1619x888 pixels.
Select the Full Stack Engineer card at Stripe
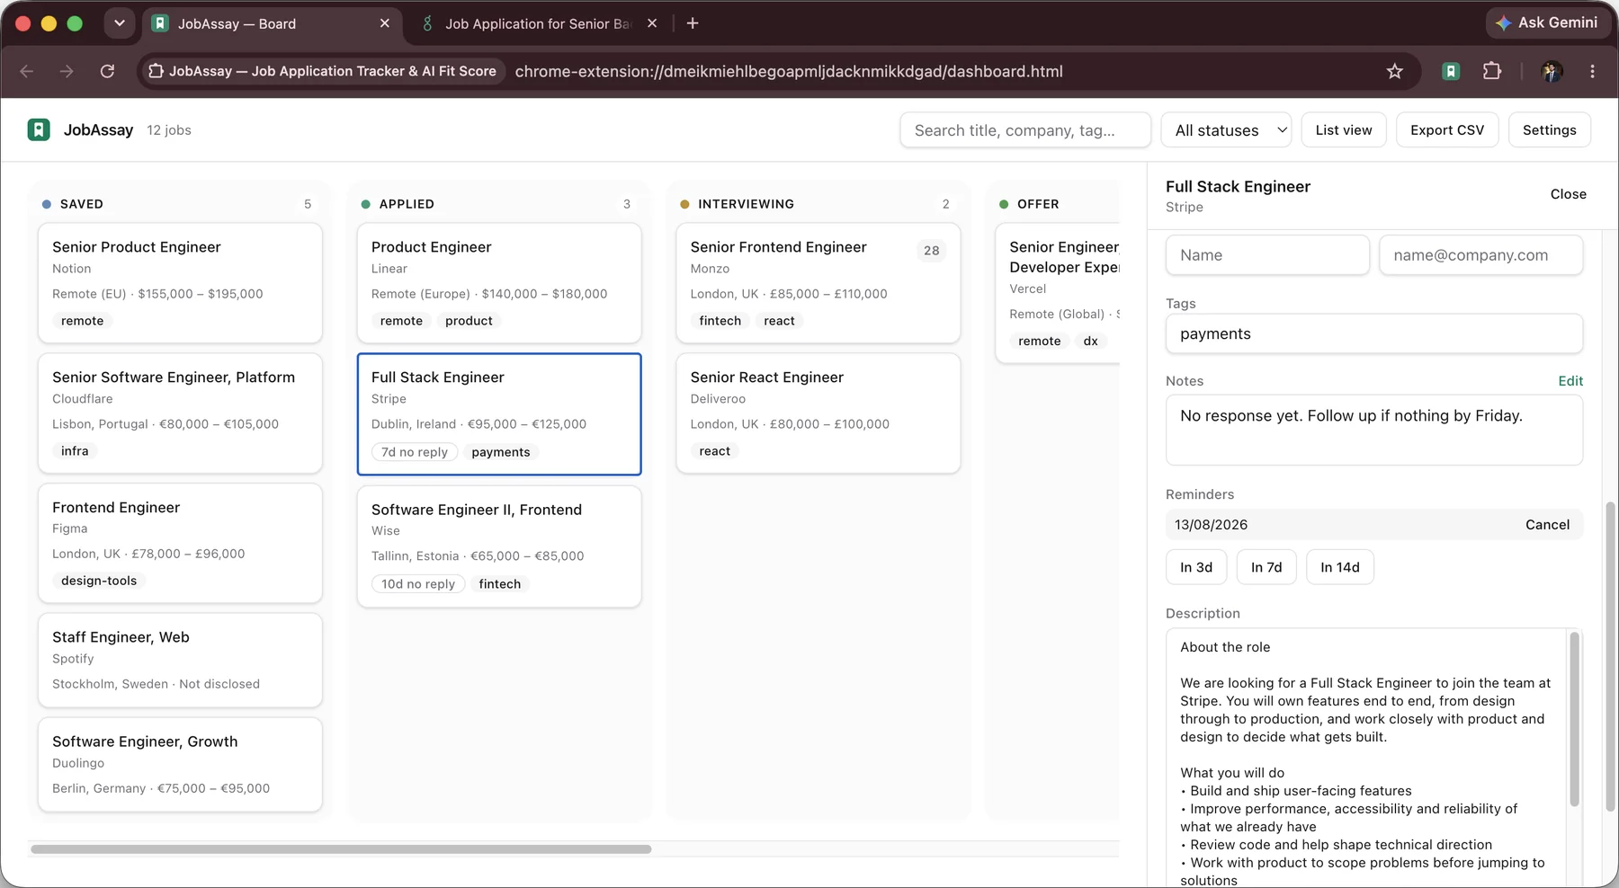499,414
